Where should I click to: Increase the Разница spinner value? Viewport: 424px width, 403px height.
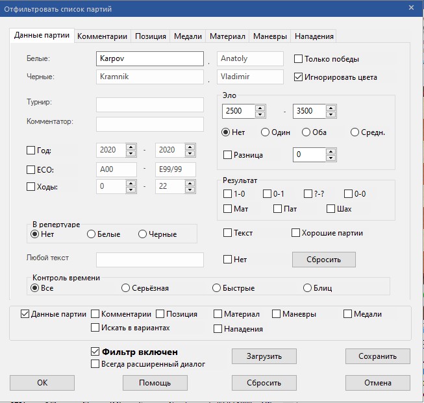[330, 151]
